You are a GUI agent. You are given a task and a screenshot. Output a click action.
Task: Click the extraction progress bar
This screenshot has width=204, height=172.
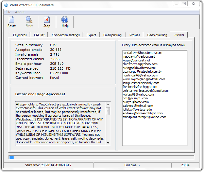tap(102, 157)
